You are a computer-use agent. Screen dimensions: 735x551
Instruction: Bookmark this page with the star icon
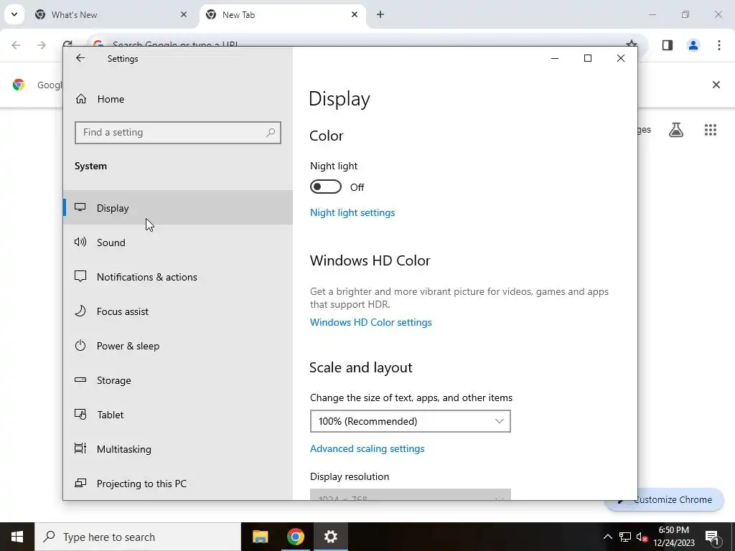[632, 44]
